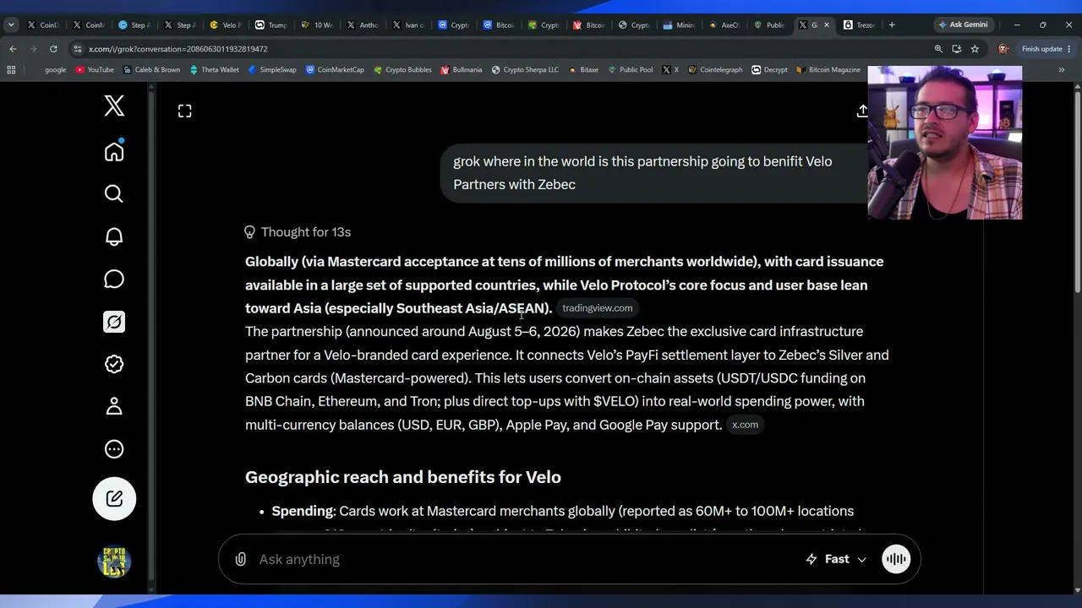Open the Premium verified badge icon
Viewport: 1082px width, 608px height.
[x=114, y=364]
